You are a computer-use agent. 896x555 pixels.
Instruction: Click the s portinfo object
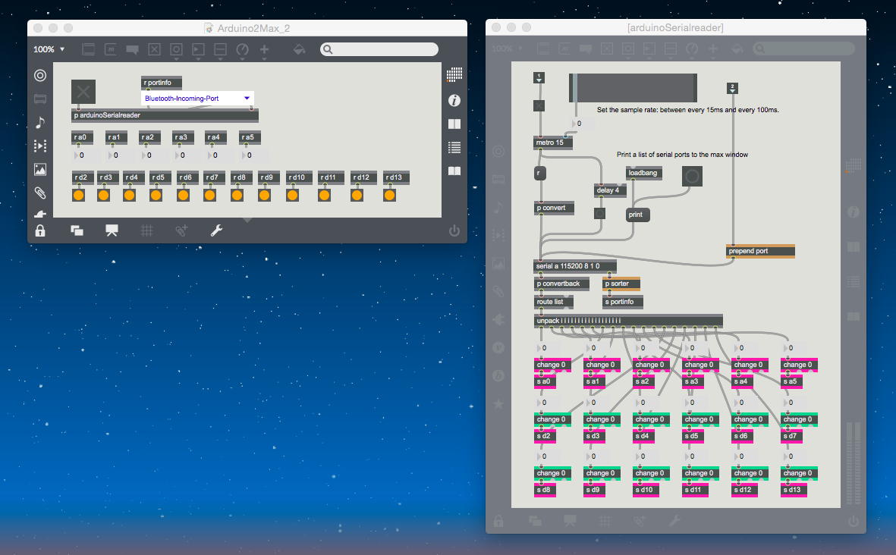click(x=623, y=302)
